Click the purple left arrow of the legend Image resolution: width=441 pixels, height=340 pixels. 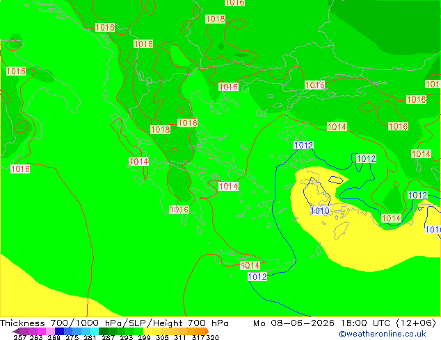[x=16, y=331]
